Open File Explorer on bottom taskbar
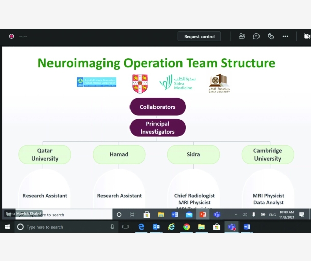Image resolution: width=311 pixels, height=261 pixels. point(201,227)
